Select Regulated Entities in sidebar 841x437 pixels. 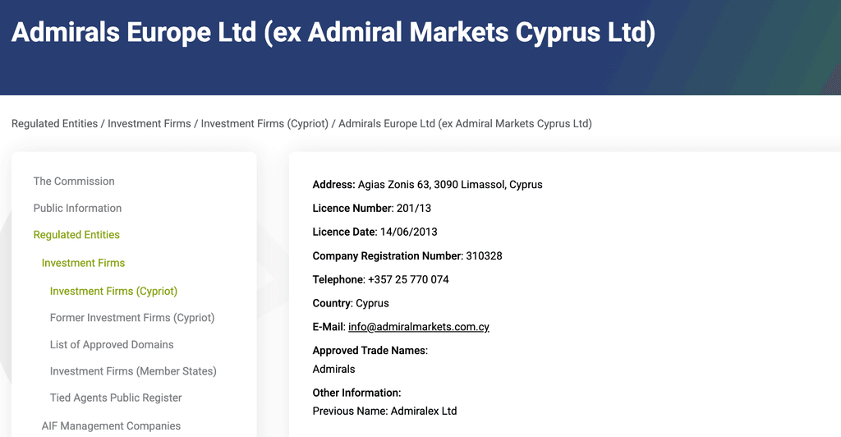[x=76, y=235]
